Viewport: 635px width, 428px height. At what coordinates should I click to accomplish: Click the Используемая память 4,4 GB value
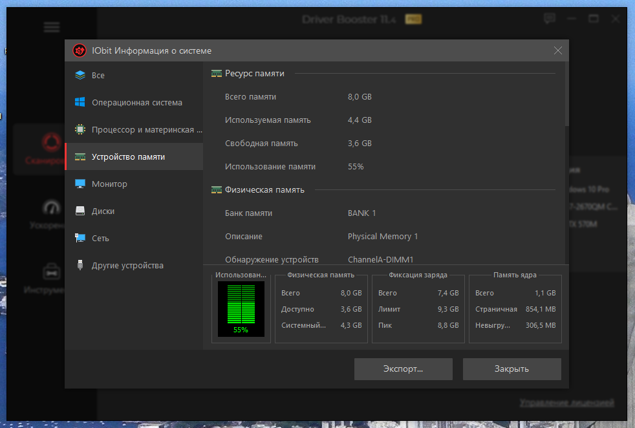[x=360, y=120]
